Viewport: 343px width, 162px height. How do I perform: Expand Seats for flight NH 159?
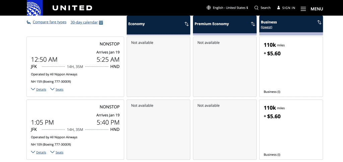[57, 90]
